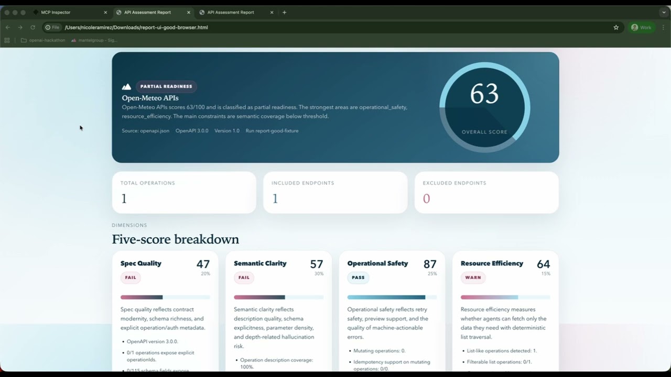Click 'Mutating operations: 0.' bullet
671x377 pixels.
point(379,351)
